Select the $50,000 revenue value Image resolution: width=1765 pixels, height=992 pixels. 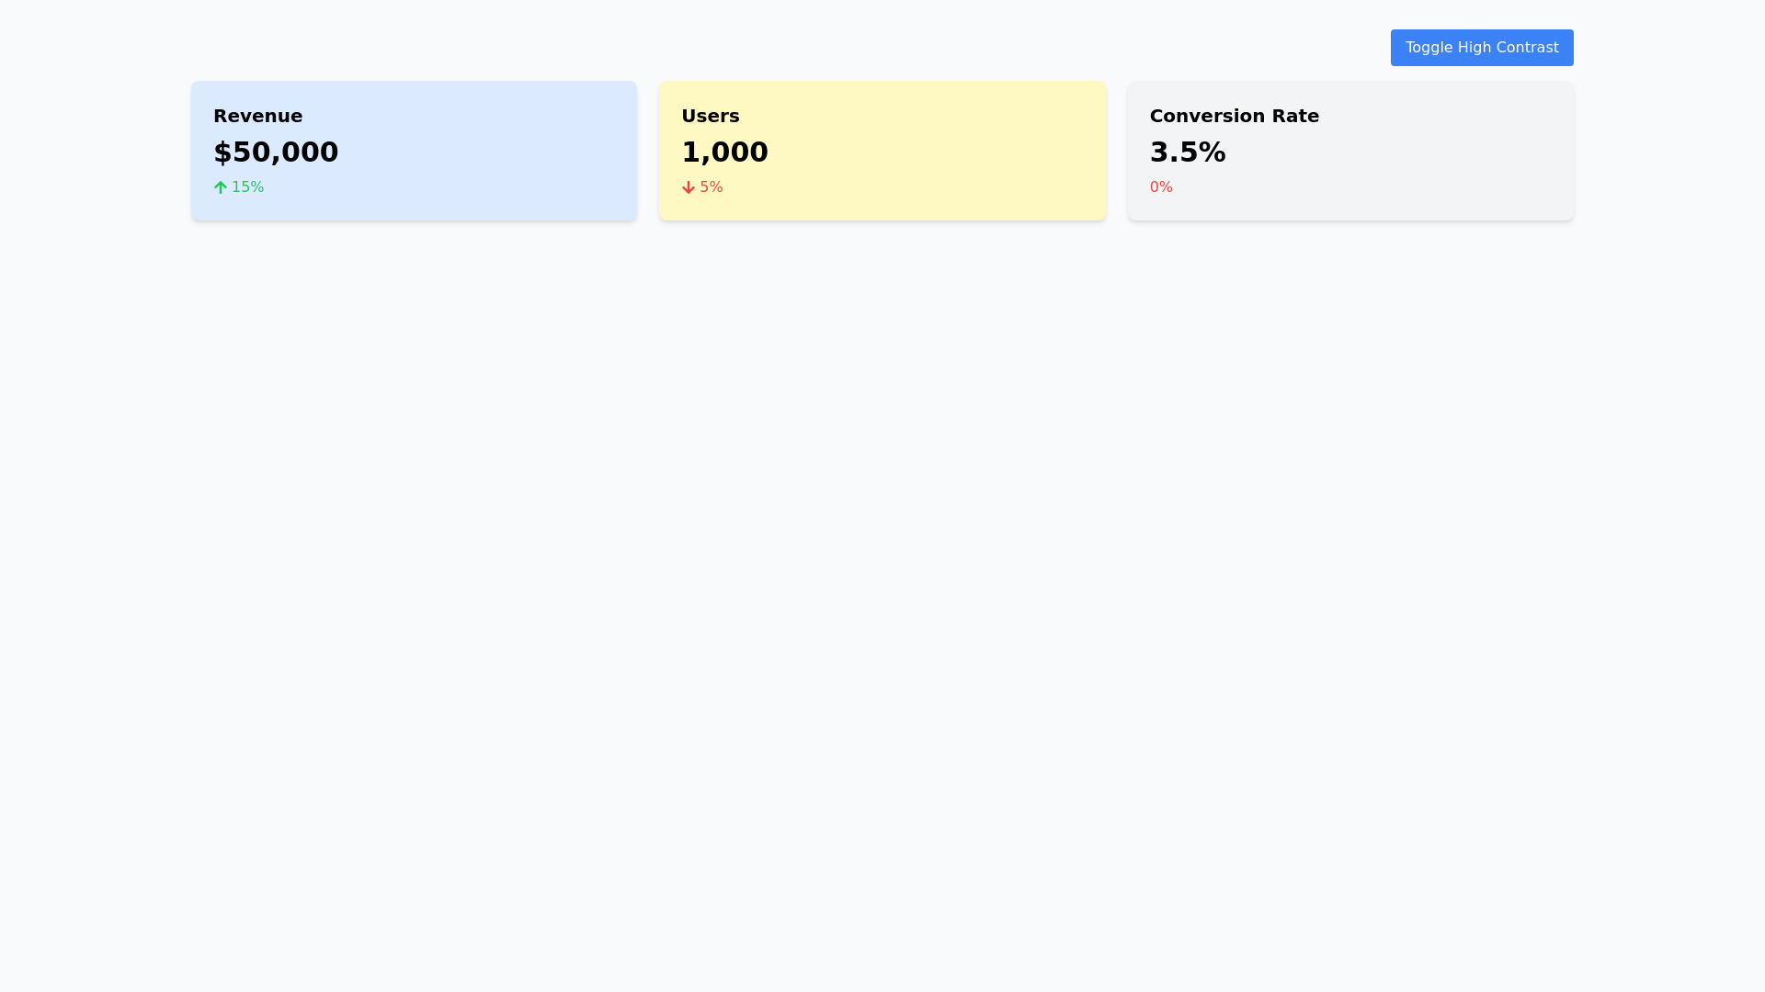pos(276,152)
